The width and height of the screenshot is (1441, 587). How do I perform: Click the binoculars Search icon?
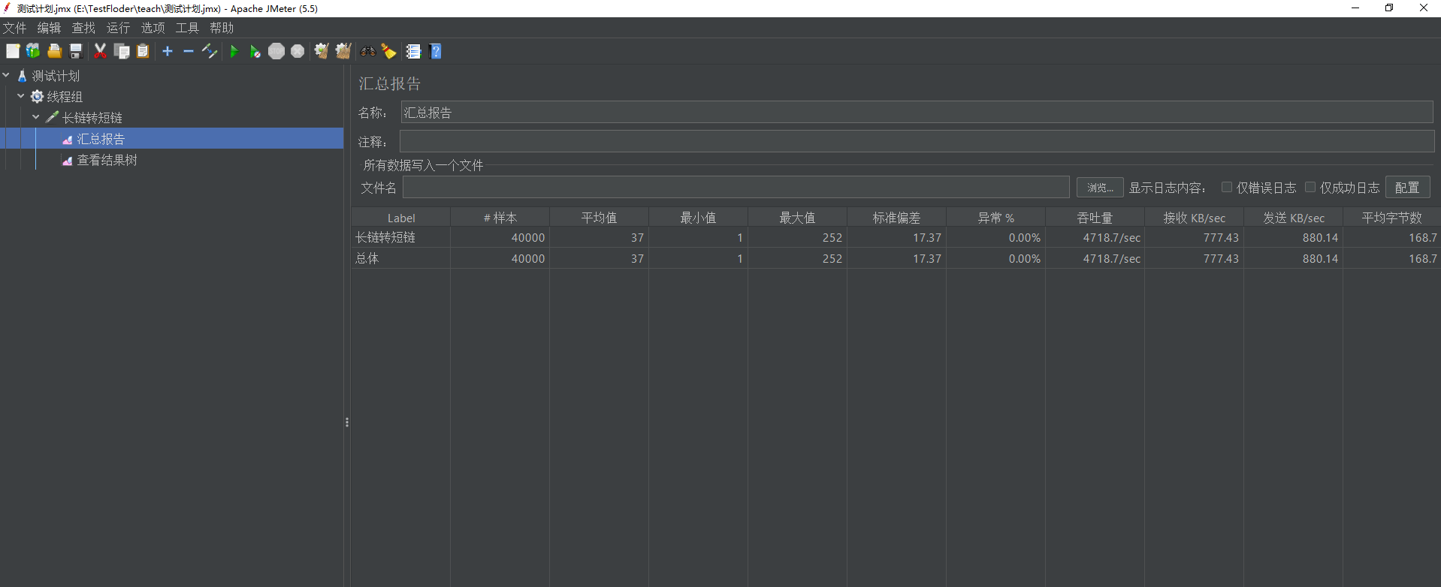[x=367, y=51]
